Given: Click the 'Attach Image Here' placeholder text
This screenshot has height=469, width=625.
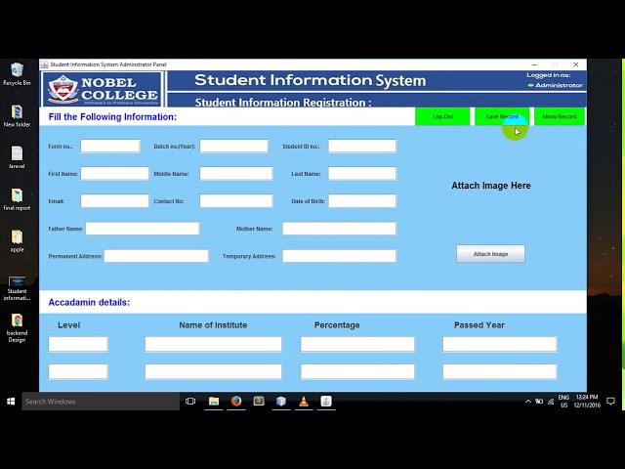Looking at the screenshot, I should point(491,186).
